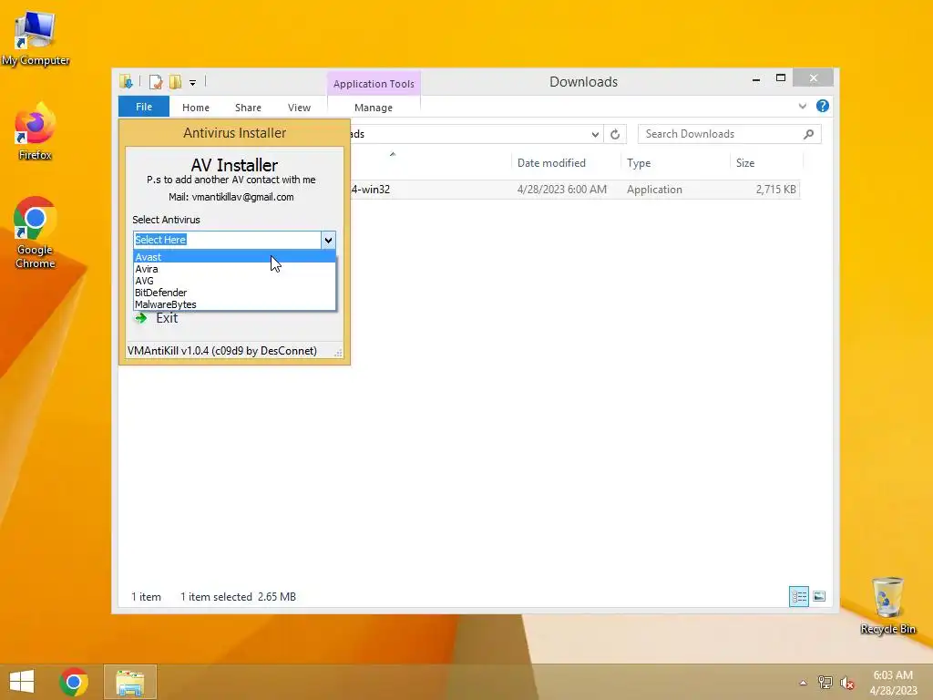Open the Manage ribbon tab
Image resolution: width=933 pixels, height=700 pixels.
point(374,108)
